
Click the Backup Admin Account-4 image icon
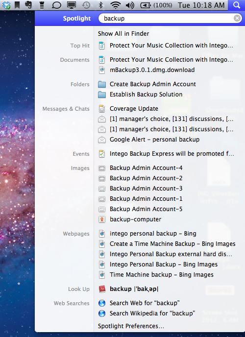click(102, 168)
